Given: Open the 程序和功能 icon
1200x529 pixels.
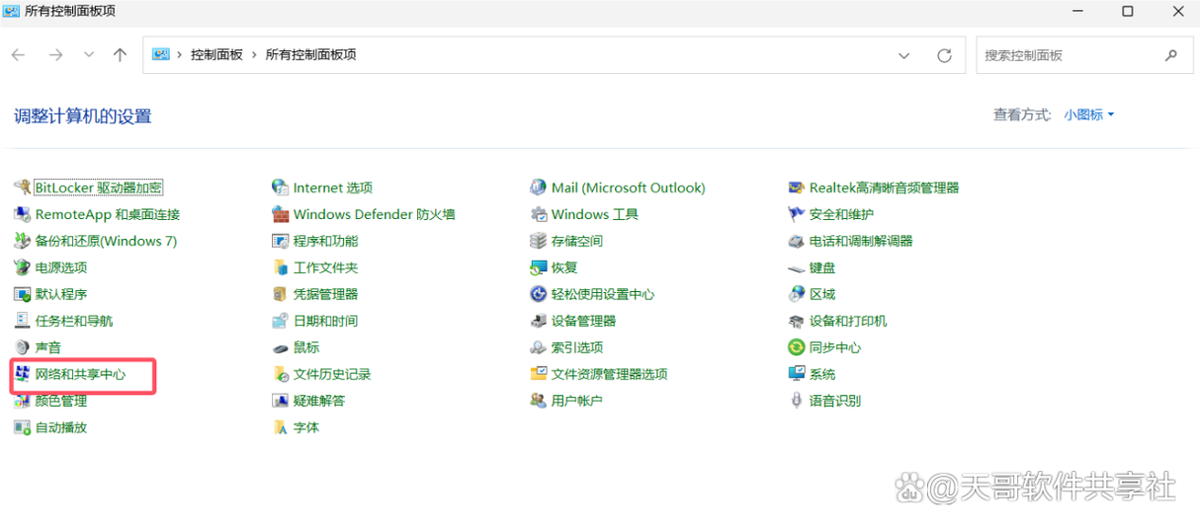Looking at the screenshot, I should pos(280,241).
